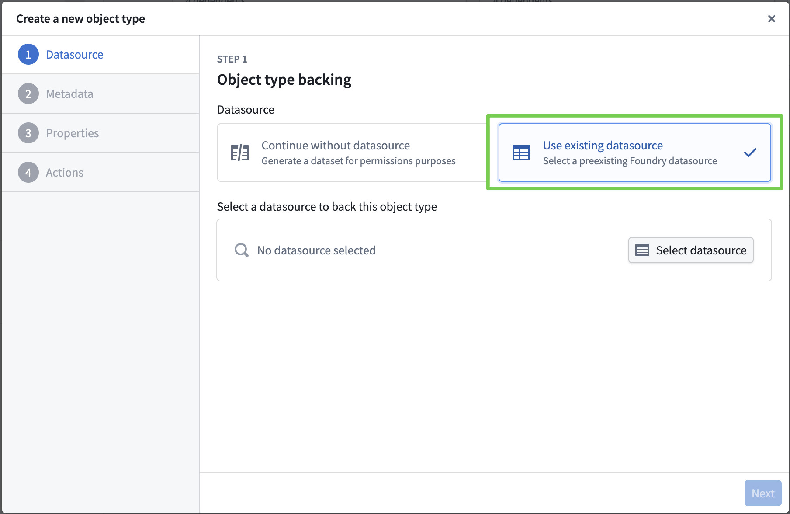The width and height of the screenshot is (790, 514).
Task: Click the table icon inside Select datasource button
Action: tap(642, 250)
